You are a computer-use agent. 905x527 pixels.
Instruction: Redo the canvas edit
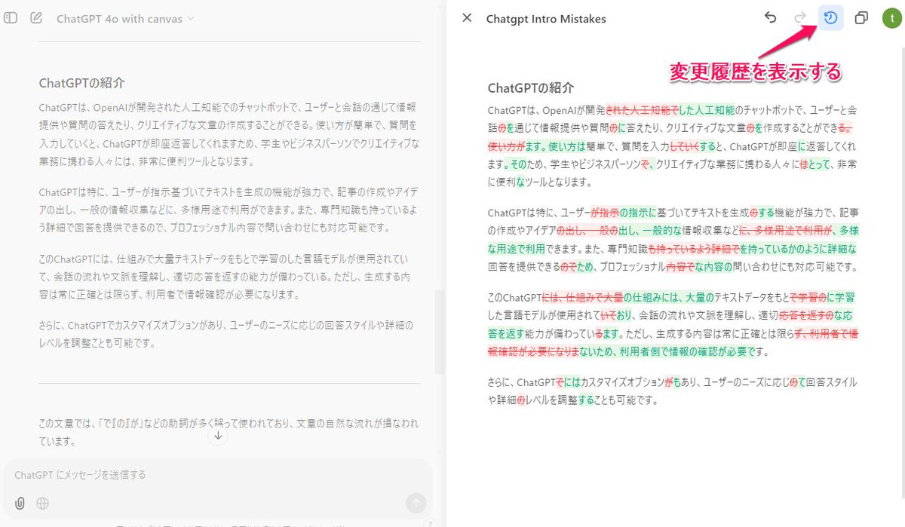coord(800,17)
